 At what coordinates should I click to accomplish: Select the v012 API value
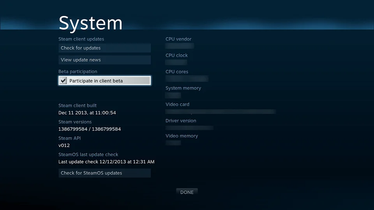64,145
